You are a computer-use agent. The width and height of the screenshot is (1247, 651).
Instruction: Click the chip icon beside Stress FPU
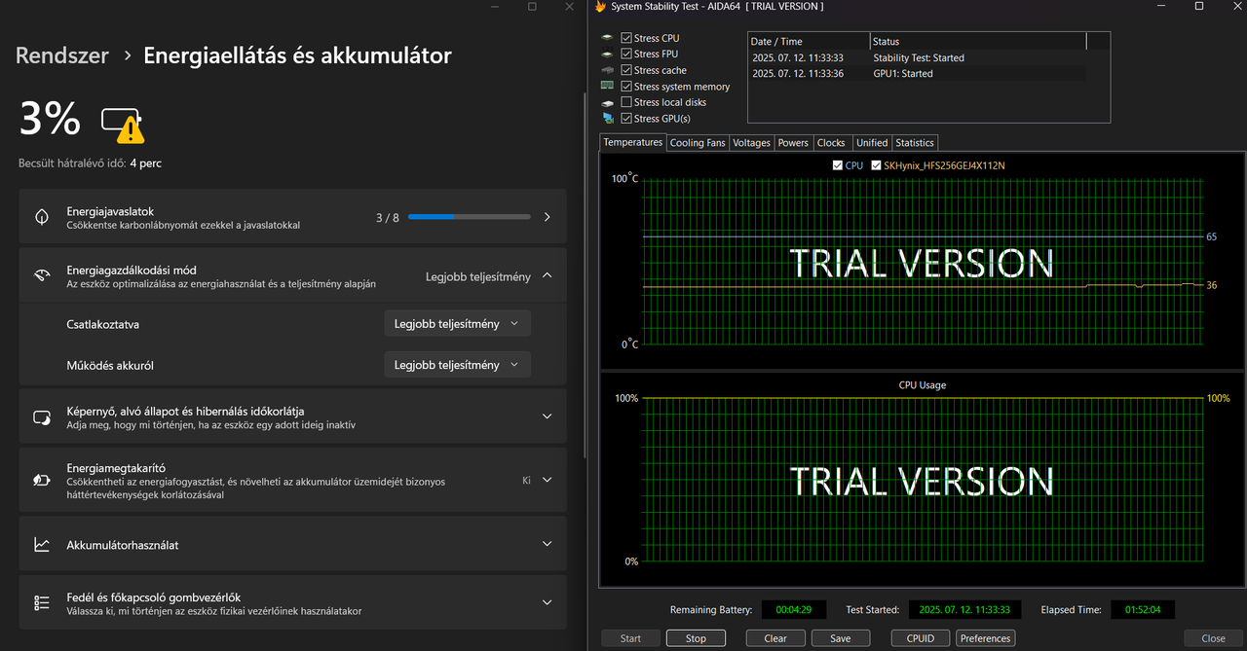click(608, 54)
